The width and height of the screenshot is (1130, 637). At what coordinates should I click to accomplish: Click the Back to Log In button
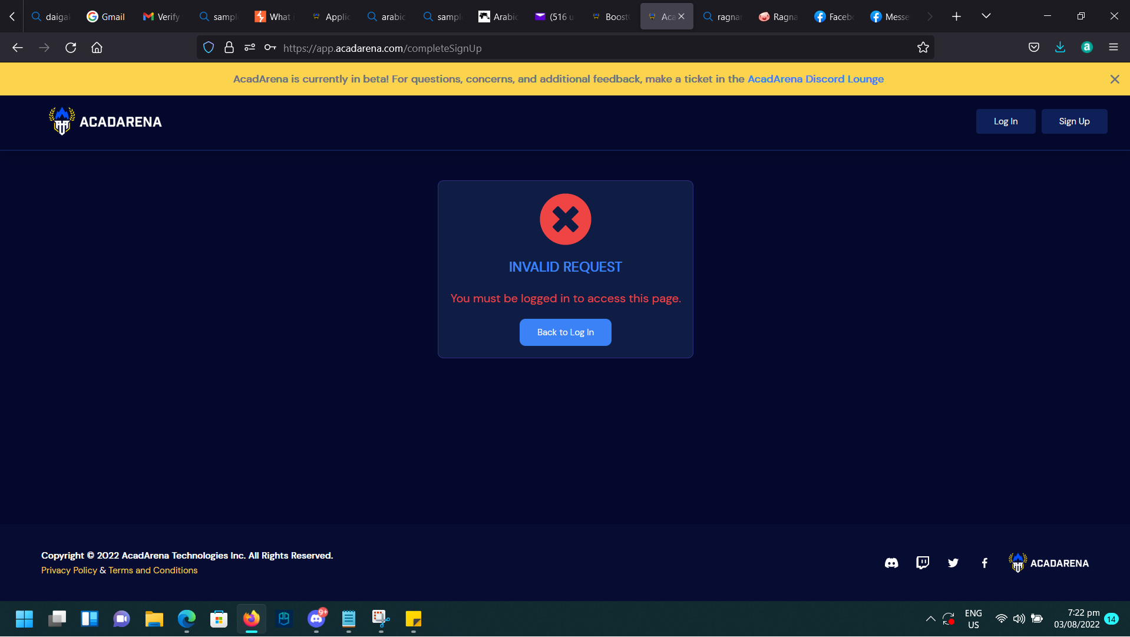tap(565, 332)
